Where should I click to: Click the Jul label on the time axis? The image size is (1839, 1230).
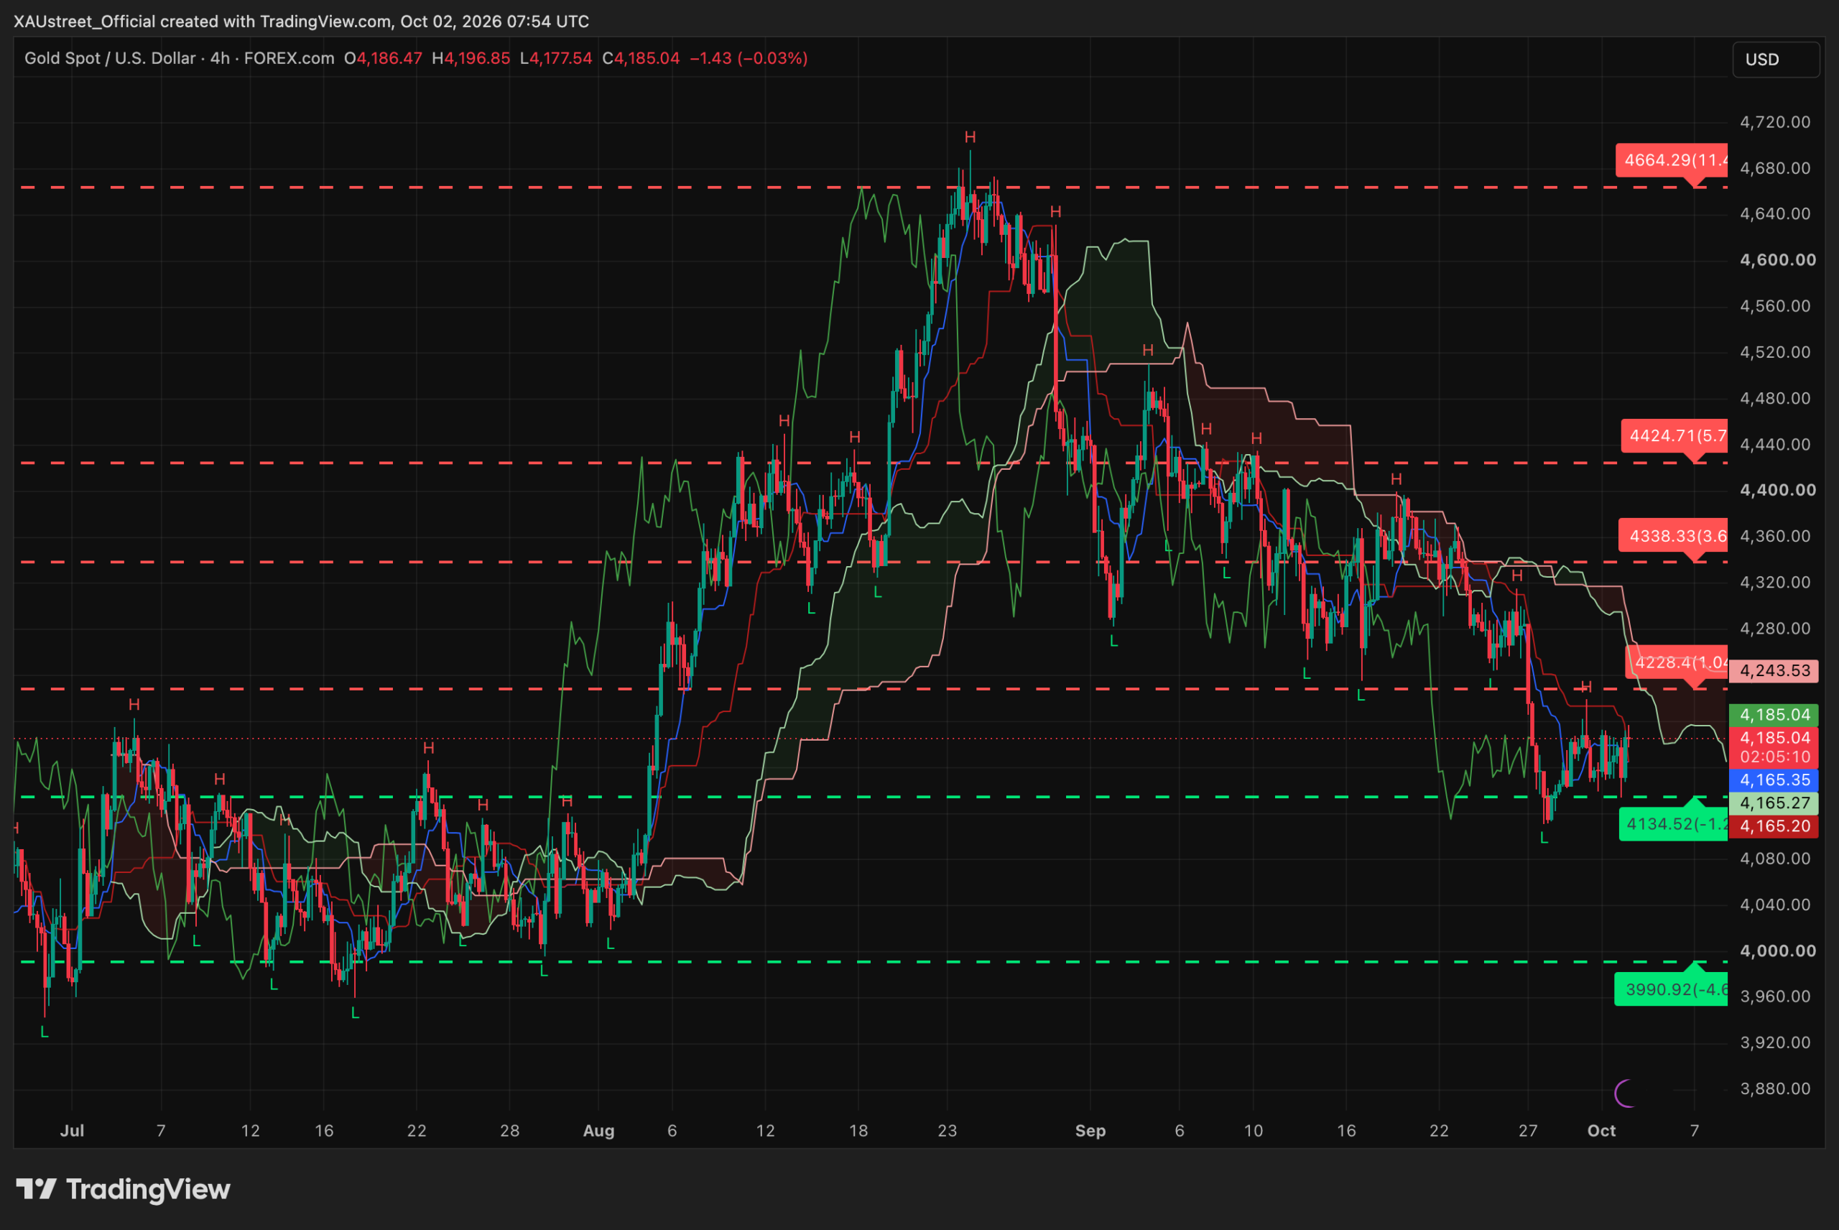[72, 1130]
